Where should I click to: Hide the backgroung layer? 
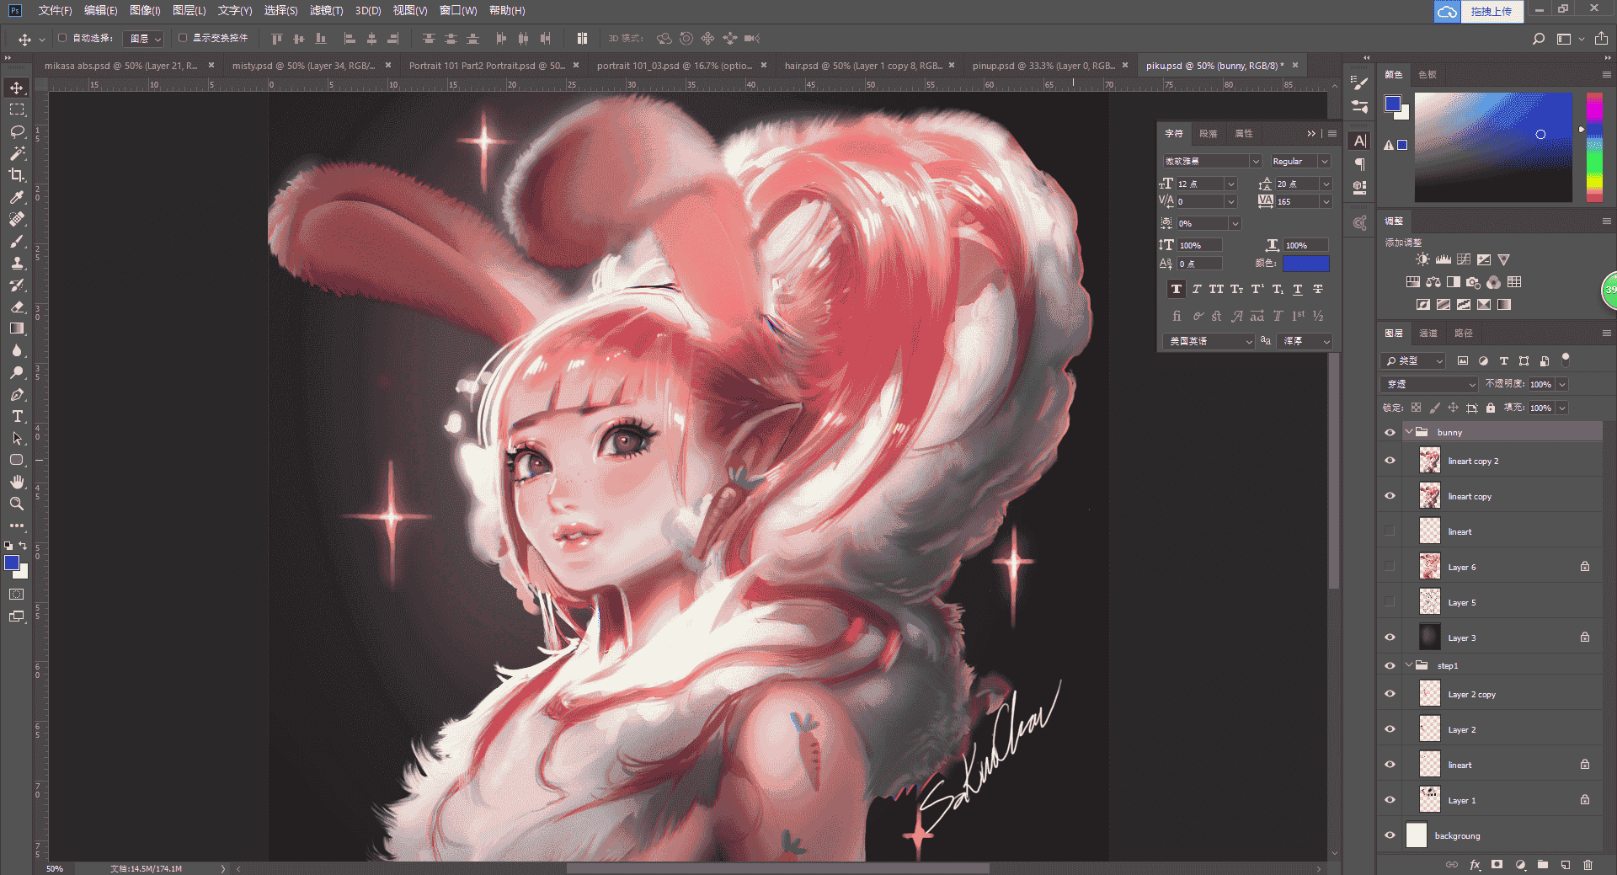point(1390,835)
